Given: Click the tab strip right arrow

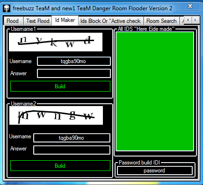Looking at the screenshot, I should point(195,20).
